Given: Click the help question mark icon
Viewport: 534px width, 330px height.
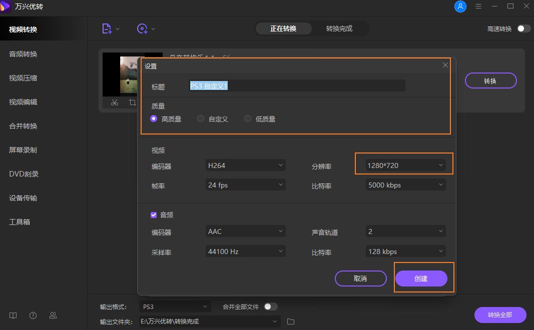Looking at the screenshot, I should tap(33, 315).
